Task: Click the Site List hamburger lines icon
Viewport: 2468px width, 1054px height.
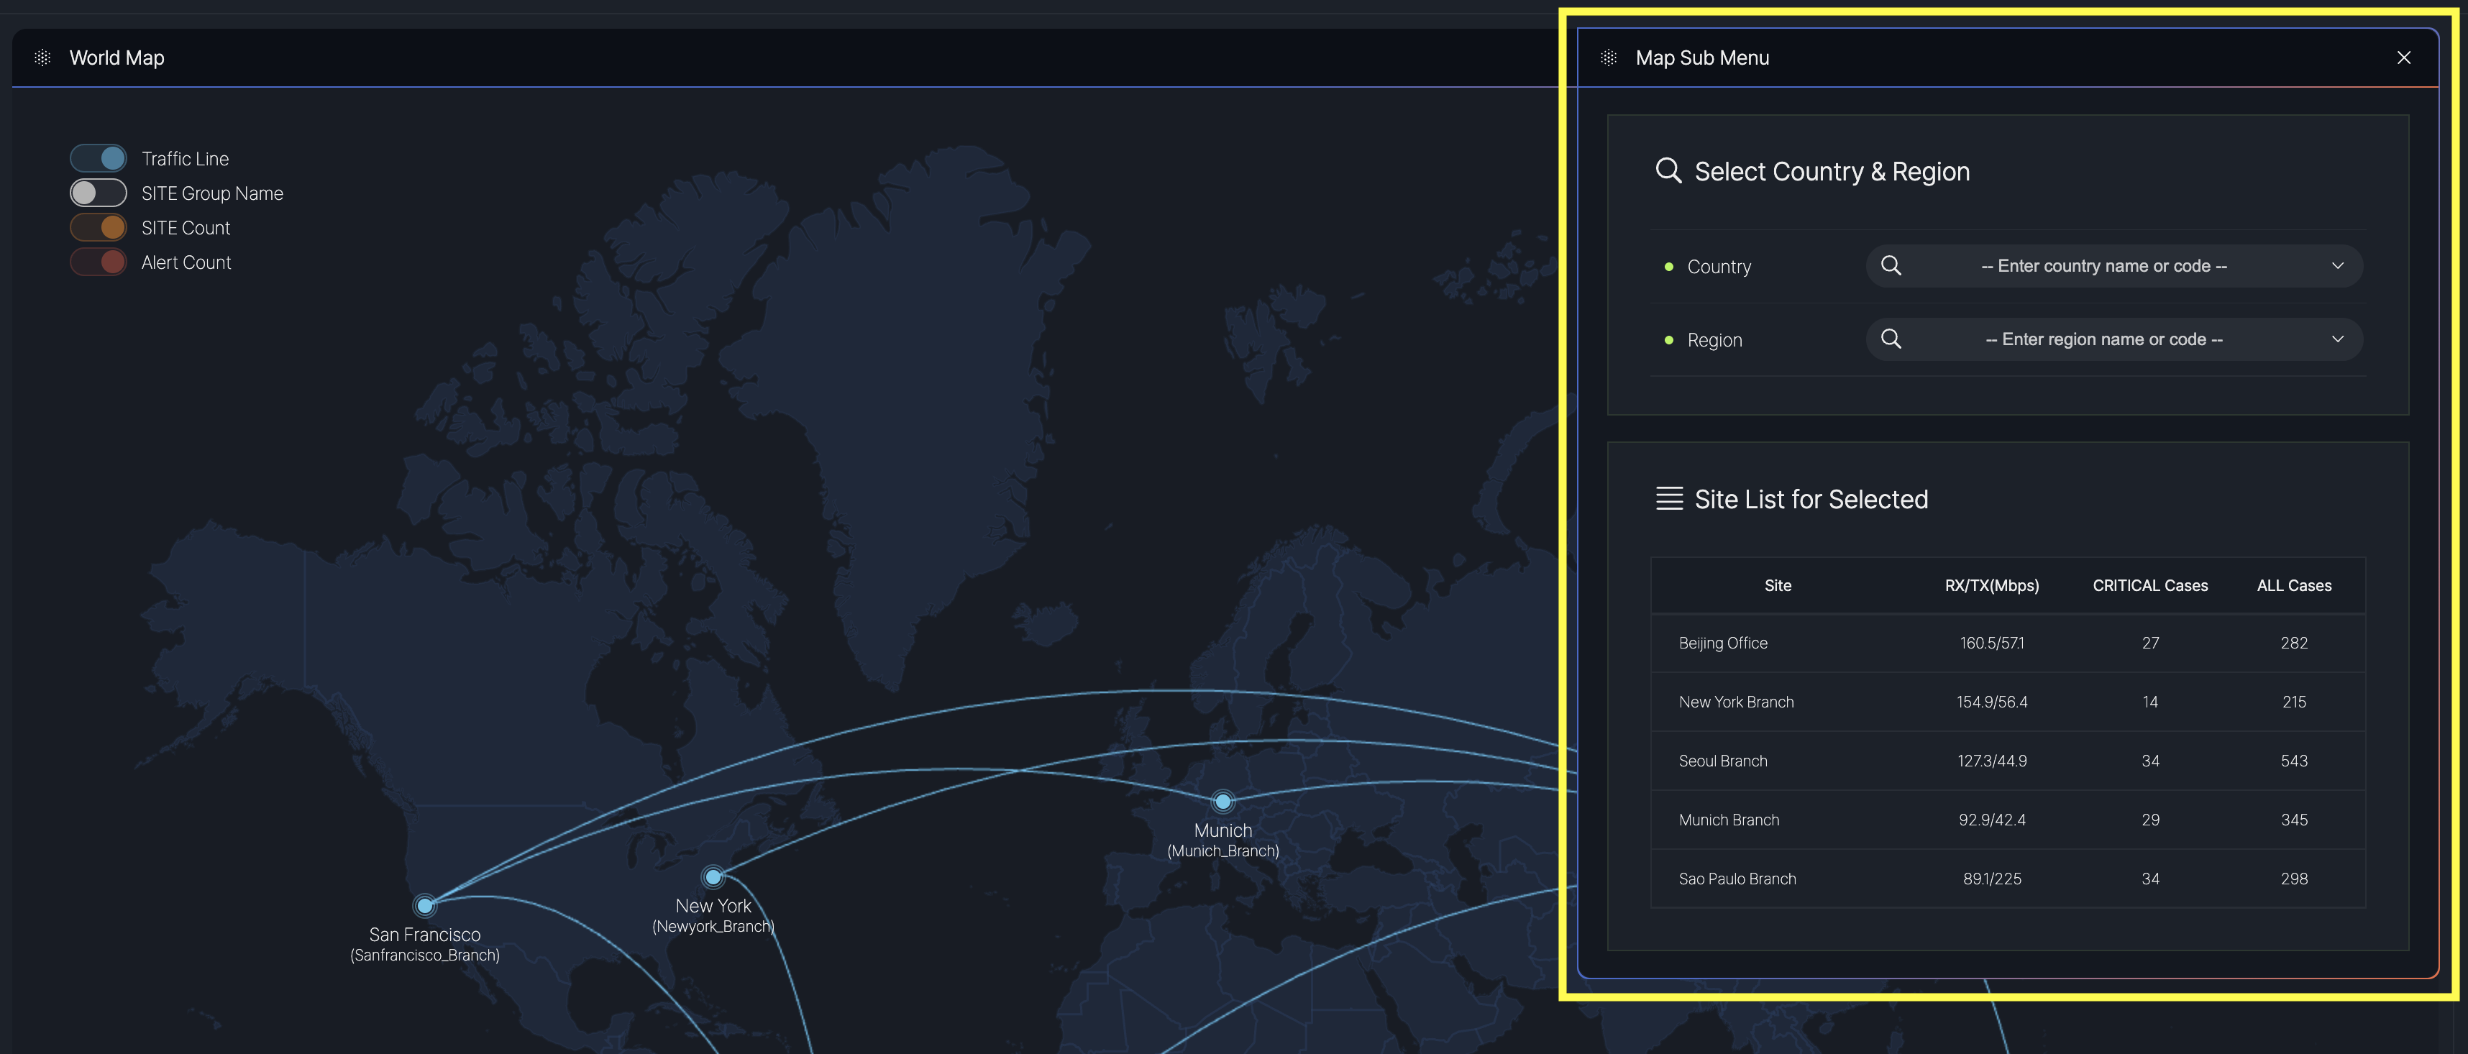Action: (1669, 498)
